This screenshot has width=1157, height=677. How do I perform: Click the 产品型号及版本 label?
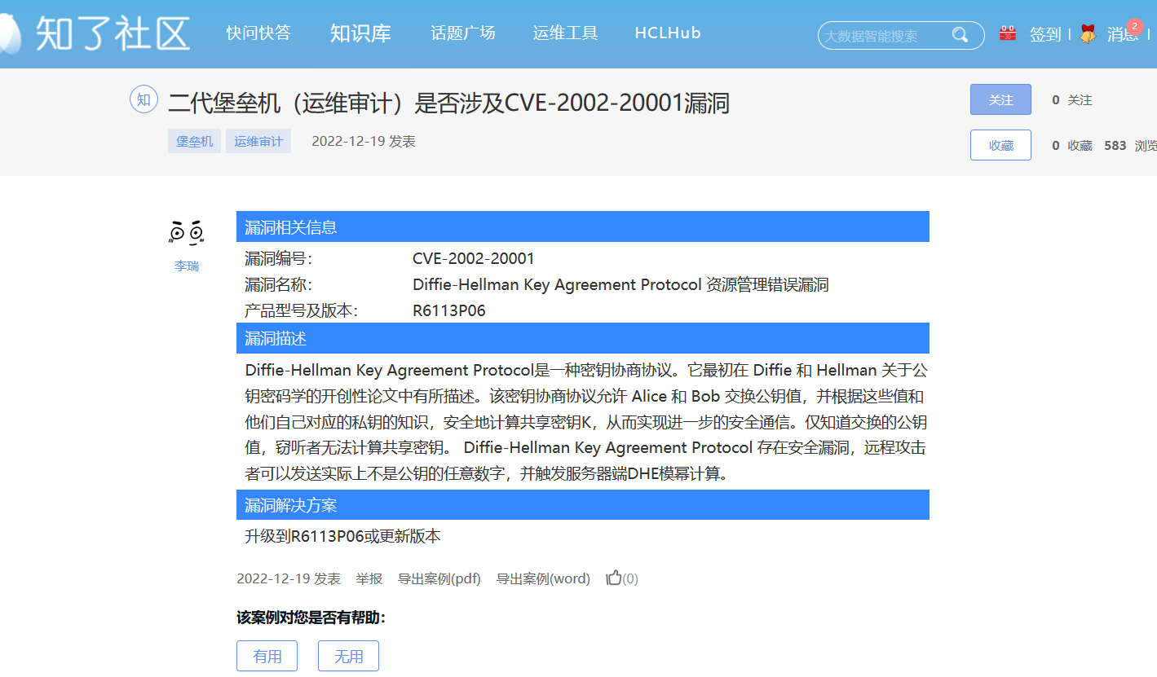(x=302, y=311)
